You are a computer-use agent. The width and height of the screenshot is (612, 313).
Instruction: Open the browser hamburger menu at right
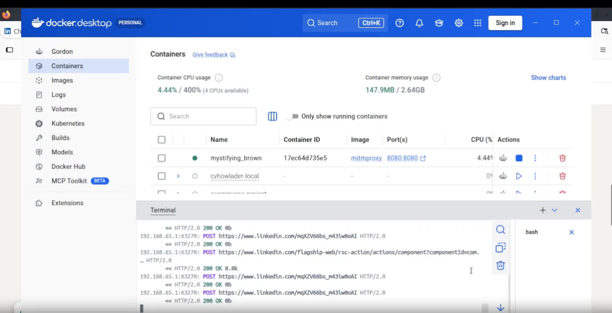click(603, 50)
